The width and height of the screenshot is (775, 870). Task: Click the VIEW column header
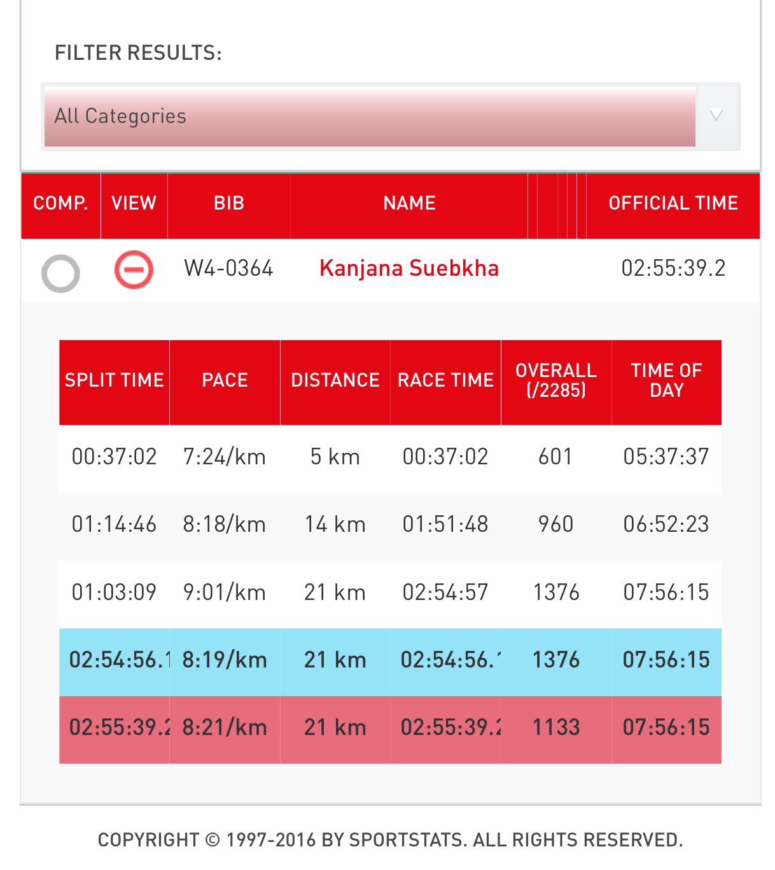134,203
